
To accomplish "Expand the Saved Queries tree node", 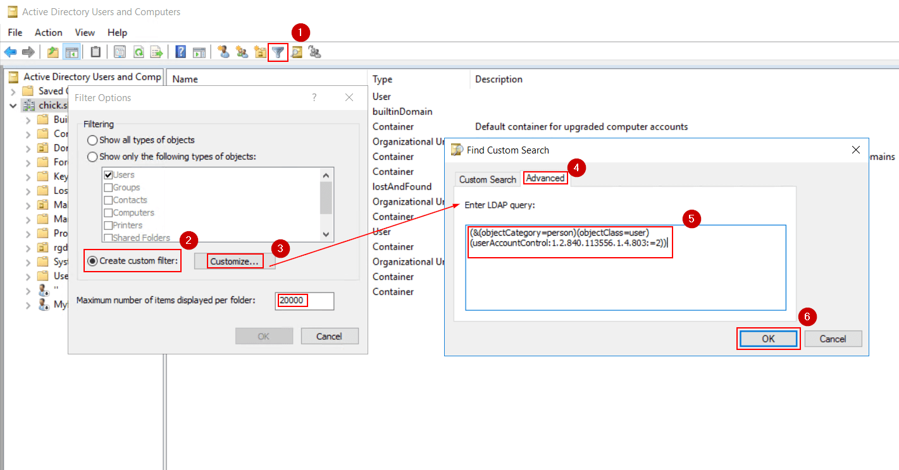I will 15,90.
